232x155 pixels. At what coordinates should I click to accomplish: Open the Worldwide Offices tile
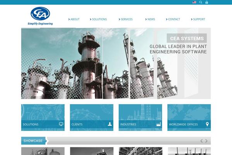(x=189, y=117)
